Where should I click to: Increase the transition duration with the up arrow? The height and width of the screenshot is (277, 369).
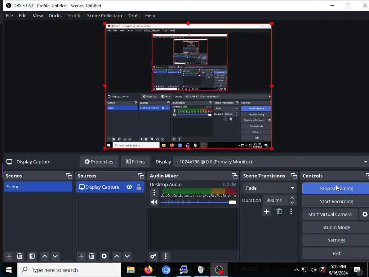292,198
